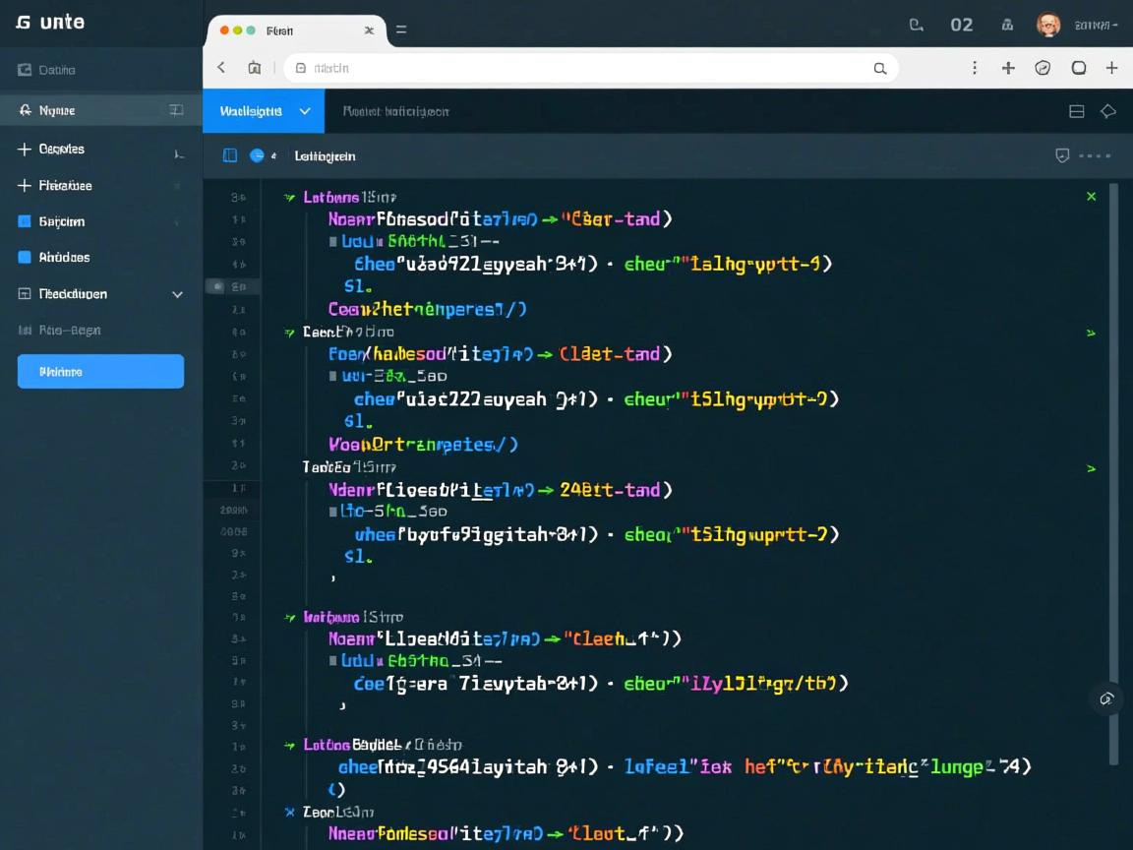Click the round floating icon near the scrollbar

[1106, 698]
